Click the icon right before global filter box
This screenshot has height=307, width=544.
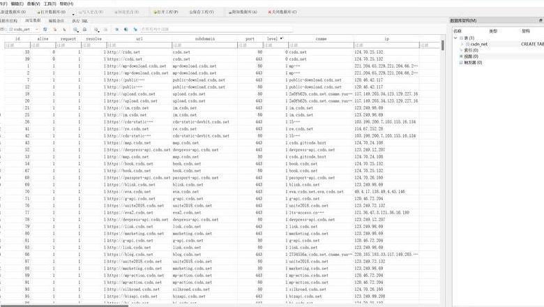click(135, 29)
